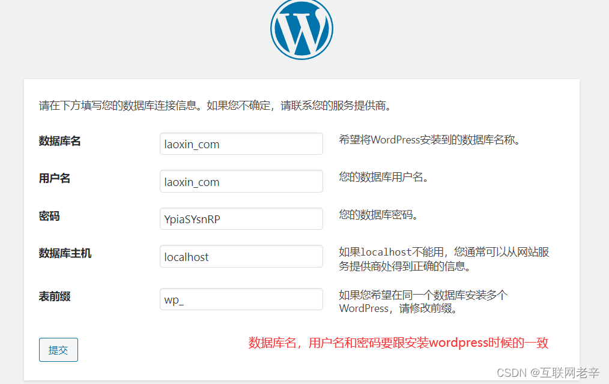
Task: Click description 您的数据库密码
Action: click(x=378, y=215)
